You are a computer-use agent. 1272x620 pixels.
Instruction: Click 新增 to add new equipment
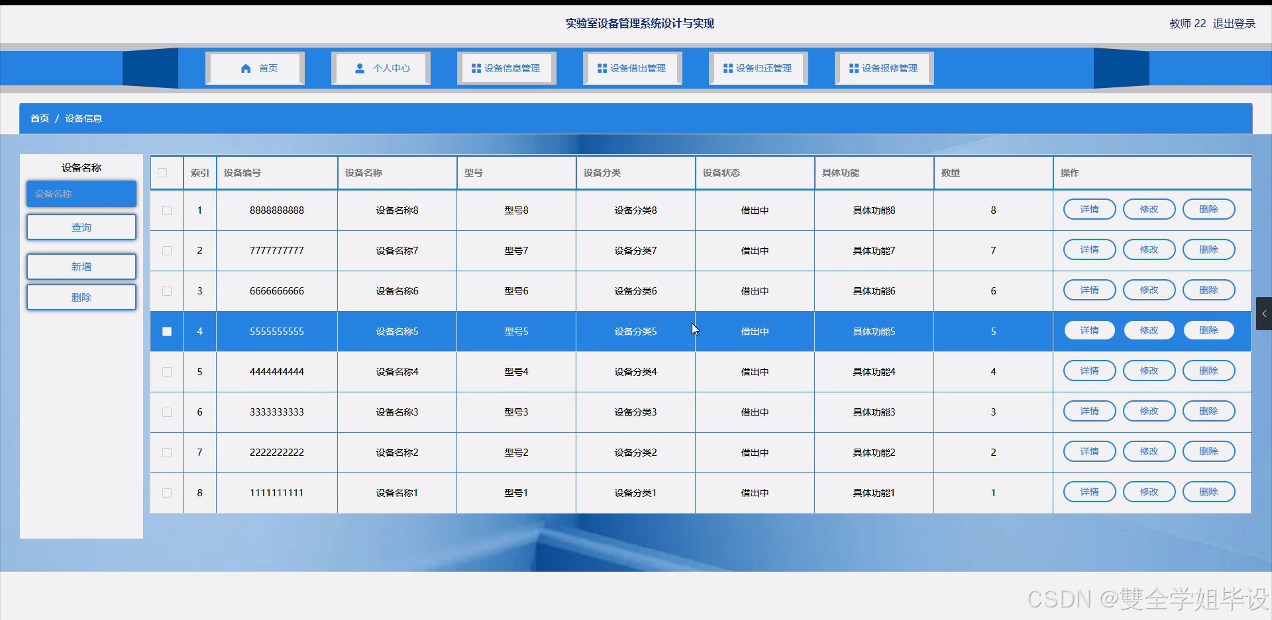pyautogui.click(x=81, y=266)
